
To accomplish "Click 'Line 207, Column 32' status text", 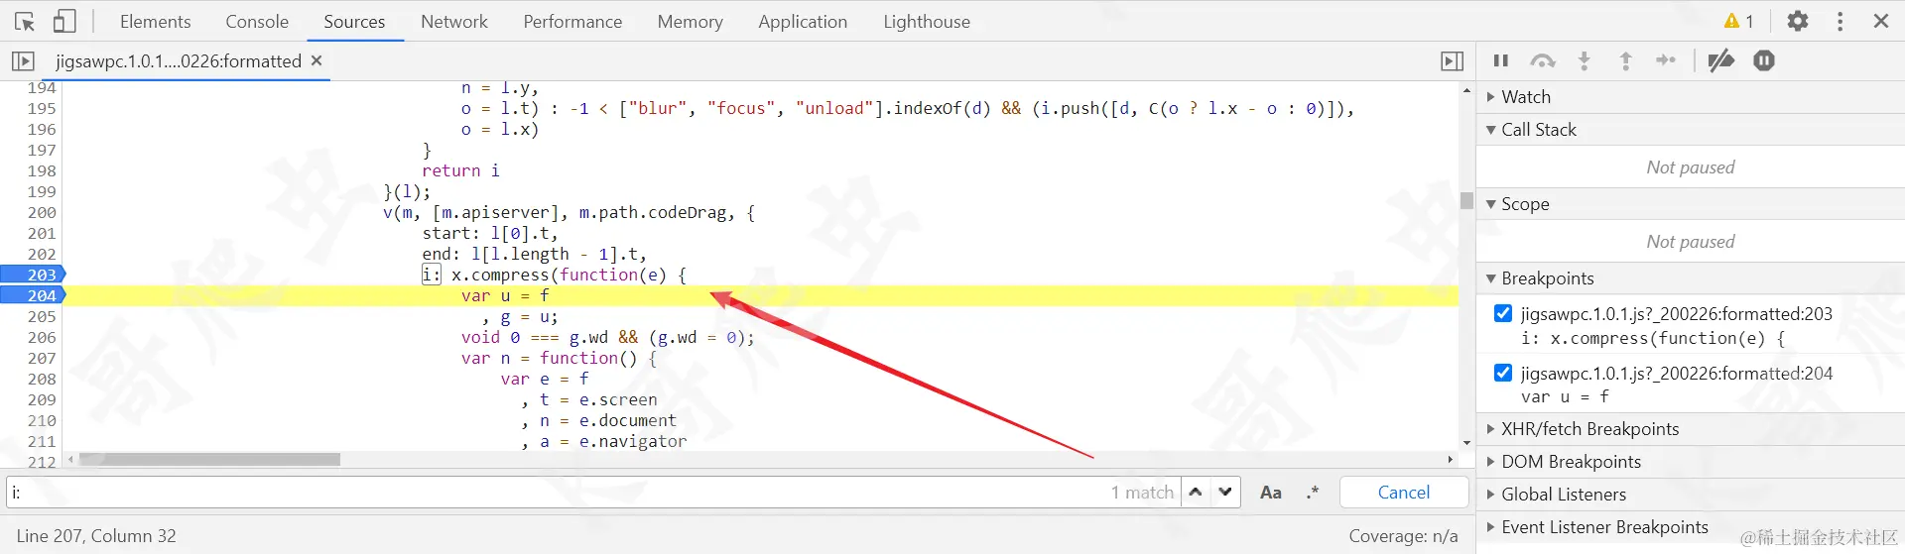I will coord(96,536).
